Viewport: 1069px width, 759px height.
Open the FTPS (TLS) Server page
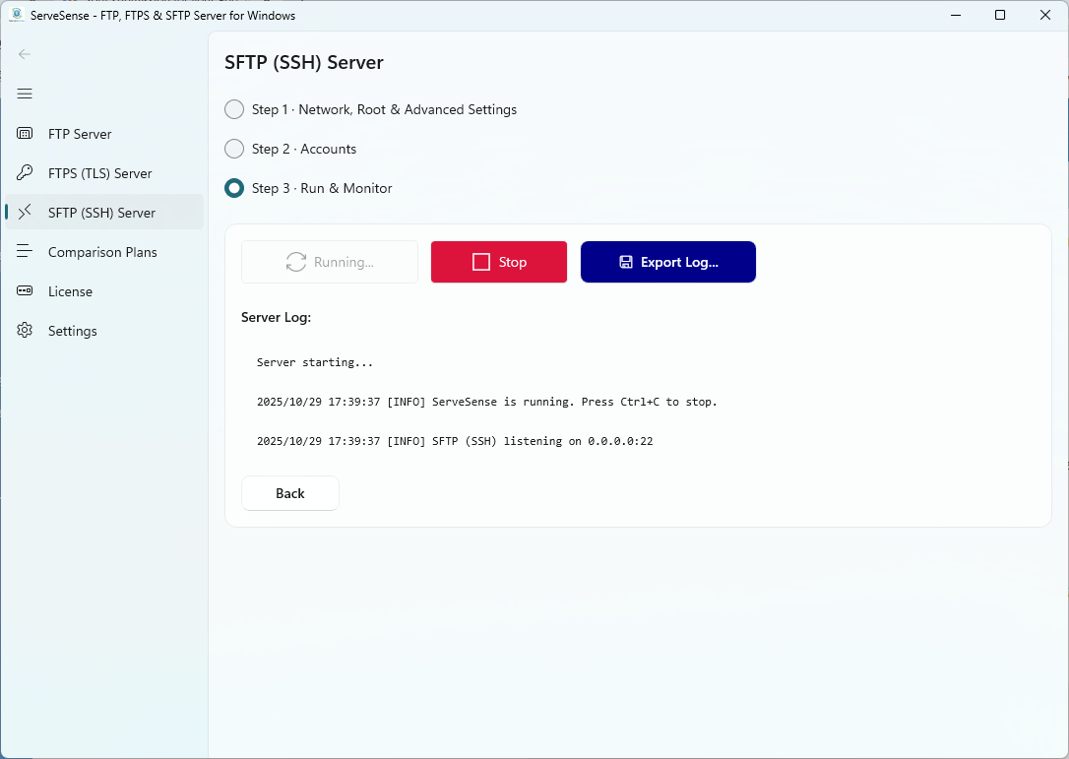click(x=104, y=173)
